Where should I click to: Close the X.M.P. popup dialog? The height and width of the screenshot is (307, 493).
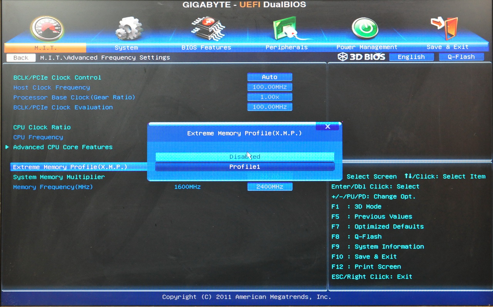328,127
